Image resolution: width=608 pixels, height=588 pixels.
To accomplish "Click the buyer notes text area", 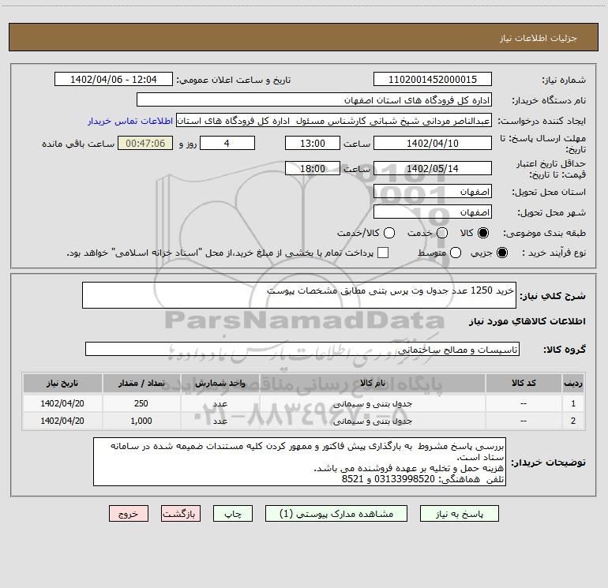I will [x=299, y=462].
